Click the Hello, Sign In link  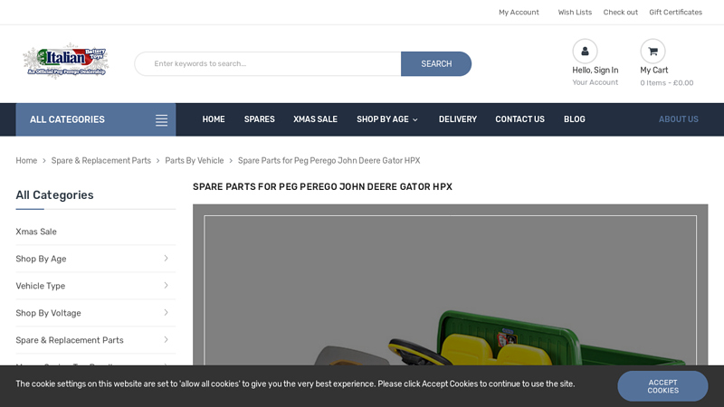coord(595,71)
